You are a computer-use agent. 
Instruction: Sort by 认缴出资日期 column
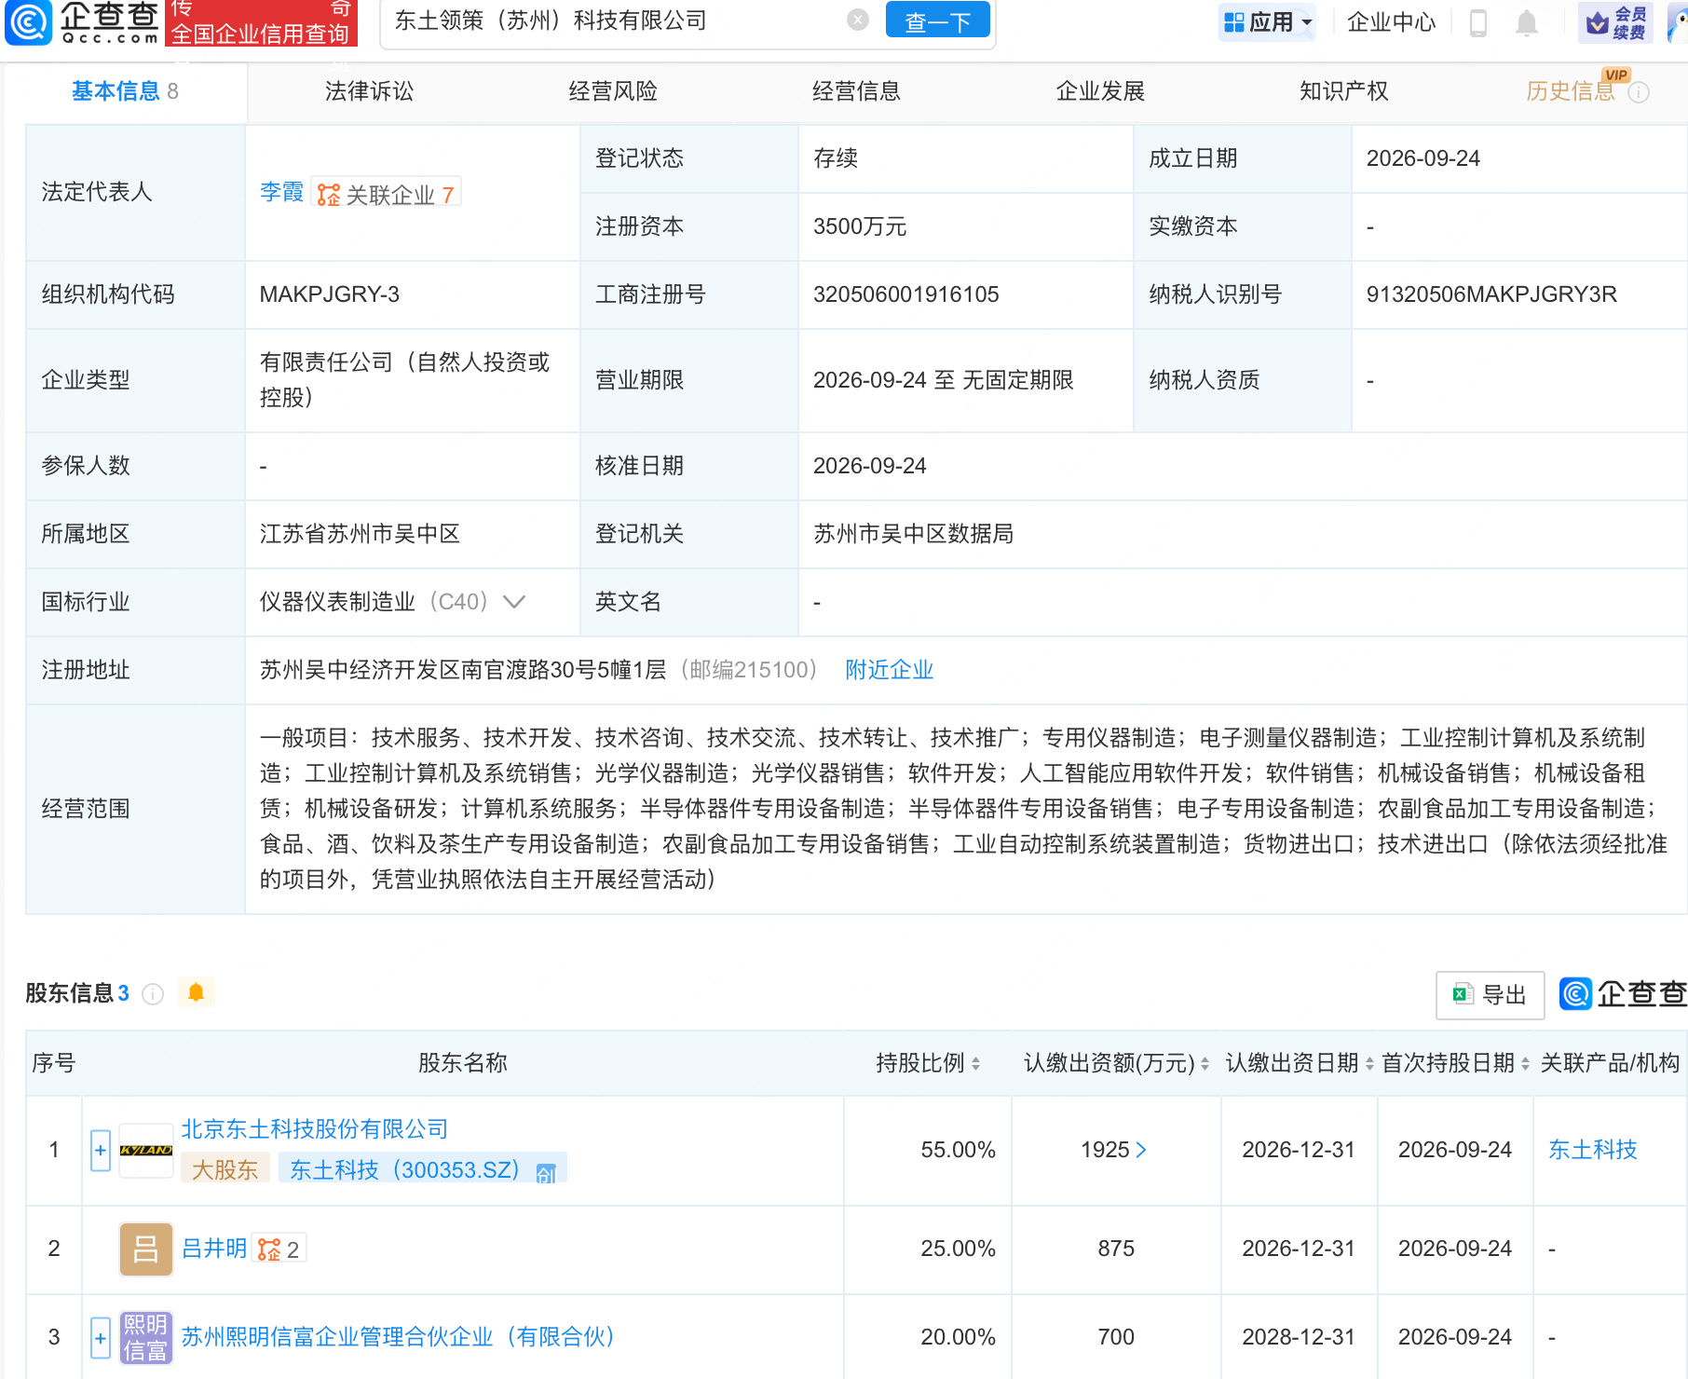(1369, 1063)
